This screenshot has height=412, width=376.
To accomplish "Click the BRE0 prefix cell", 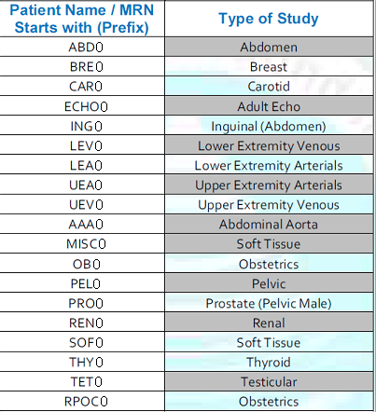I will click(82, 67).
